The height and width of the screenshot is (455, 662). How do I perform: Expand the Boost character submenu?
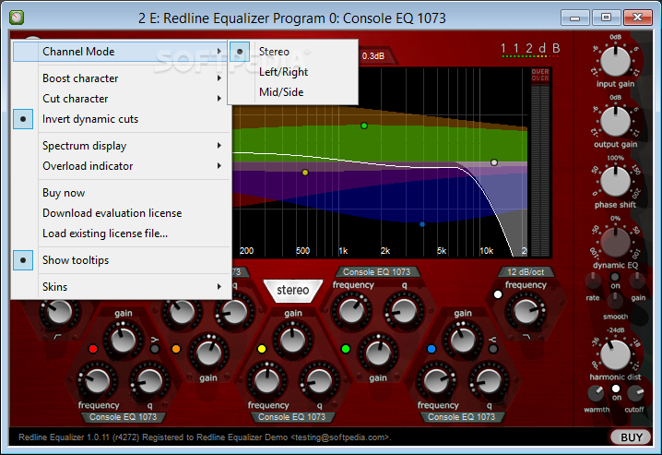tap(121, 78)
